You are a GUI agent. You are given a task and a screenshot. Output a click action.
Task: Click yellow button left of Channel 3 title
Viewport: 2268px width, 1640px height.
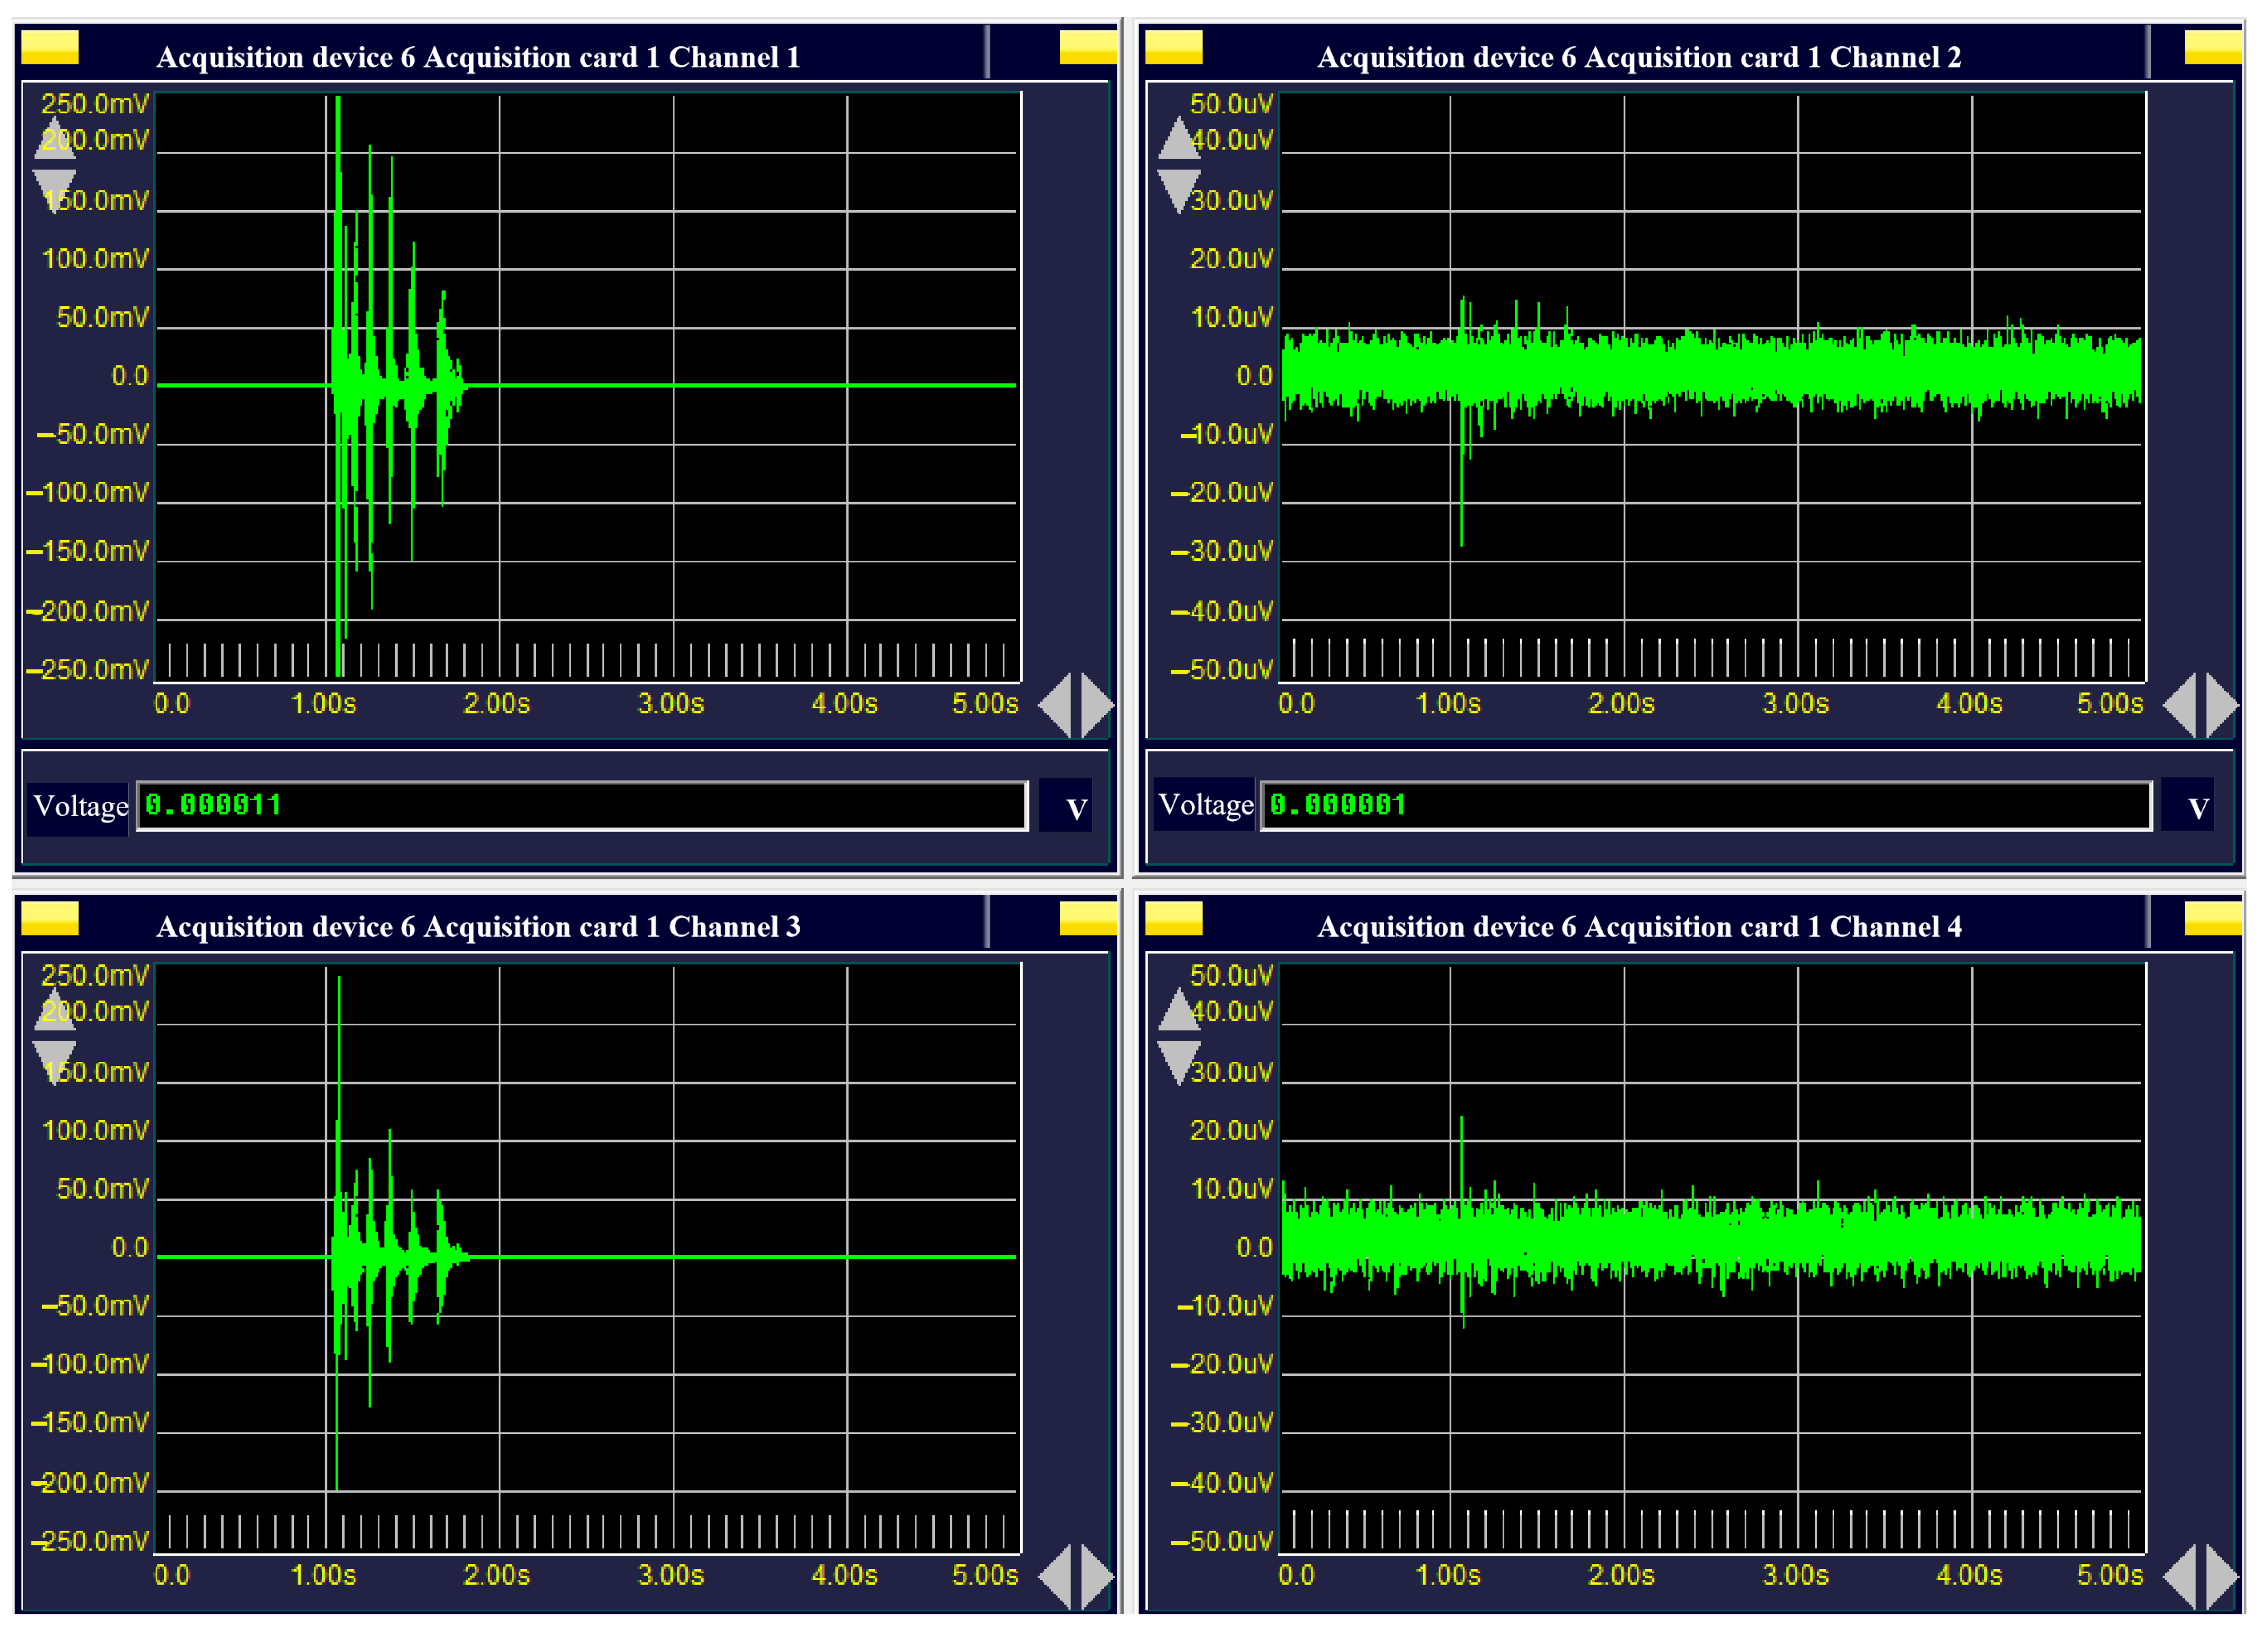[x=50, y=918]
